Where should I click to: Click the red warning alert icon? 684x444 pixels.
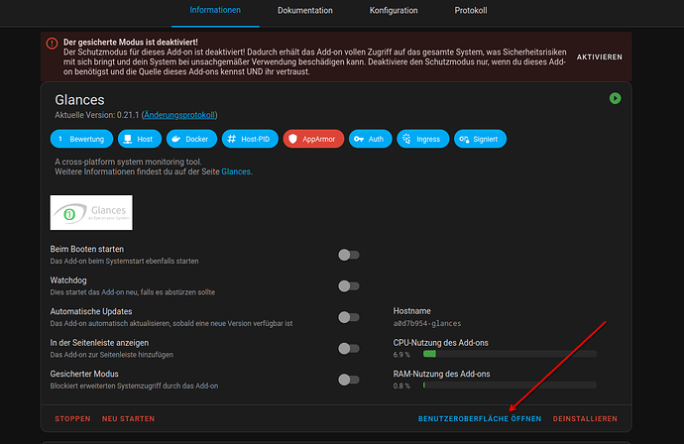pyautogui.click(x=52, y=44)
